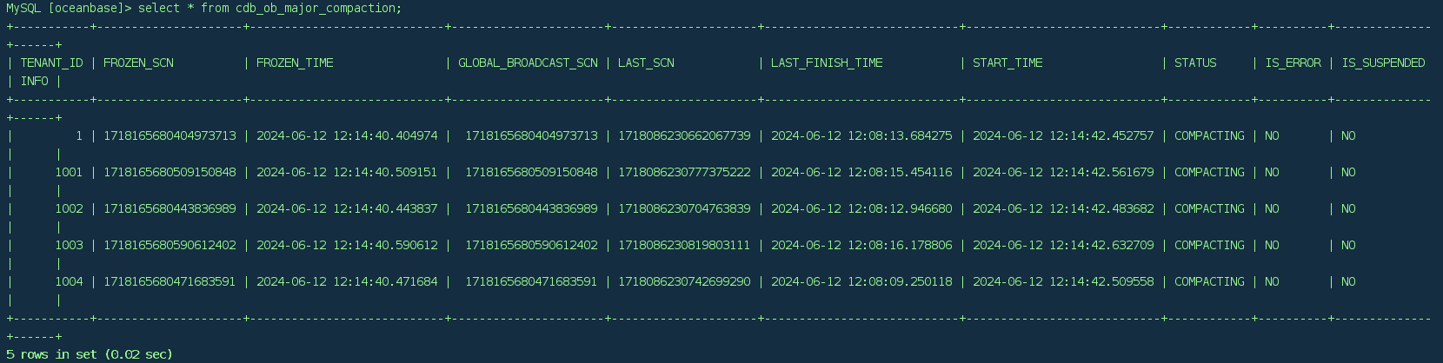
Task: Click tenant ID 1004 cell
Action: 69,281
